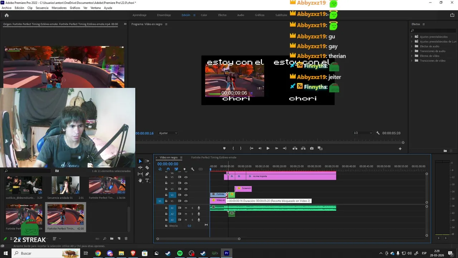Screen dimensions: 458x258
Task: Click the New Item icon in project panel
Action: [119, 239]
